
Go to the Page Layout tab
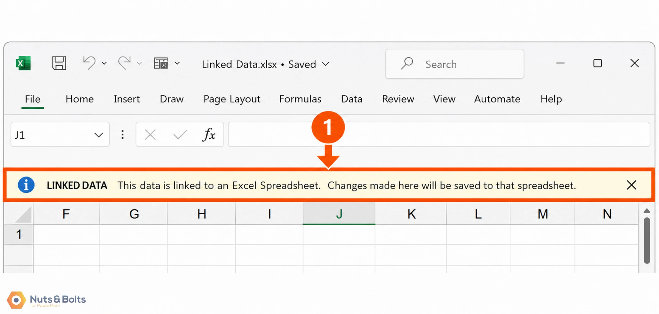[232, 99]
